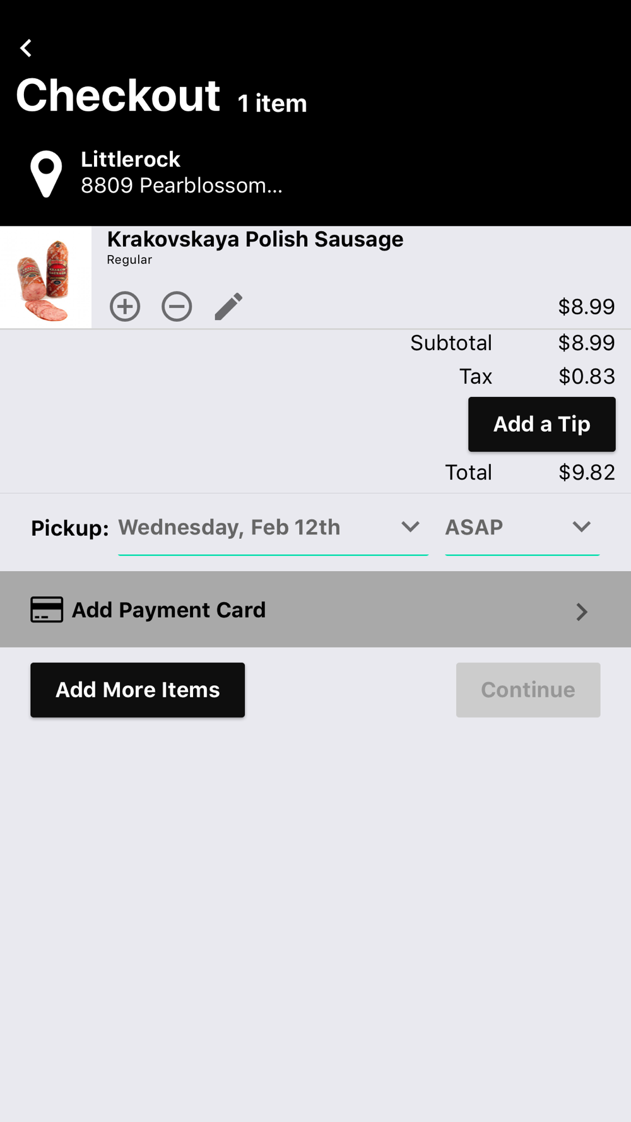Open the Add Payment Card row
This screenshot has width=631, height=1122.
(x=315, y=610)
